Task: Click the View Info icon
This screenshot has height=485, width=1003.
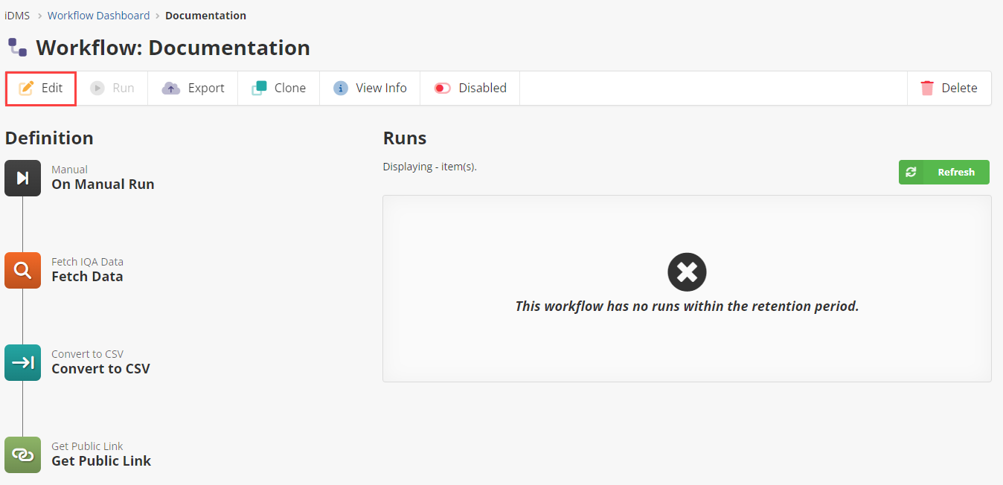Action: point(341,88)
